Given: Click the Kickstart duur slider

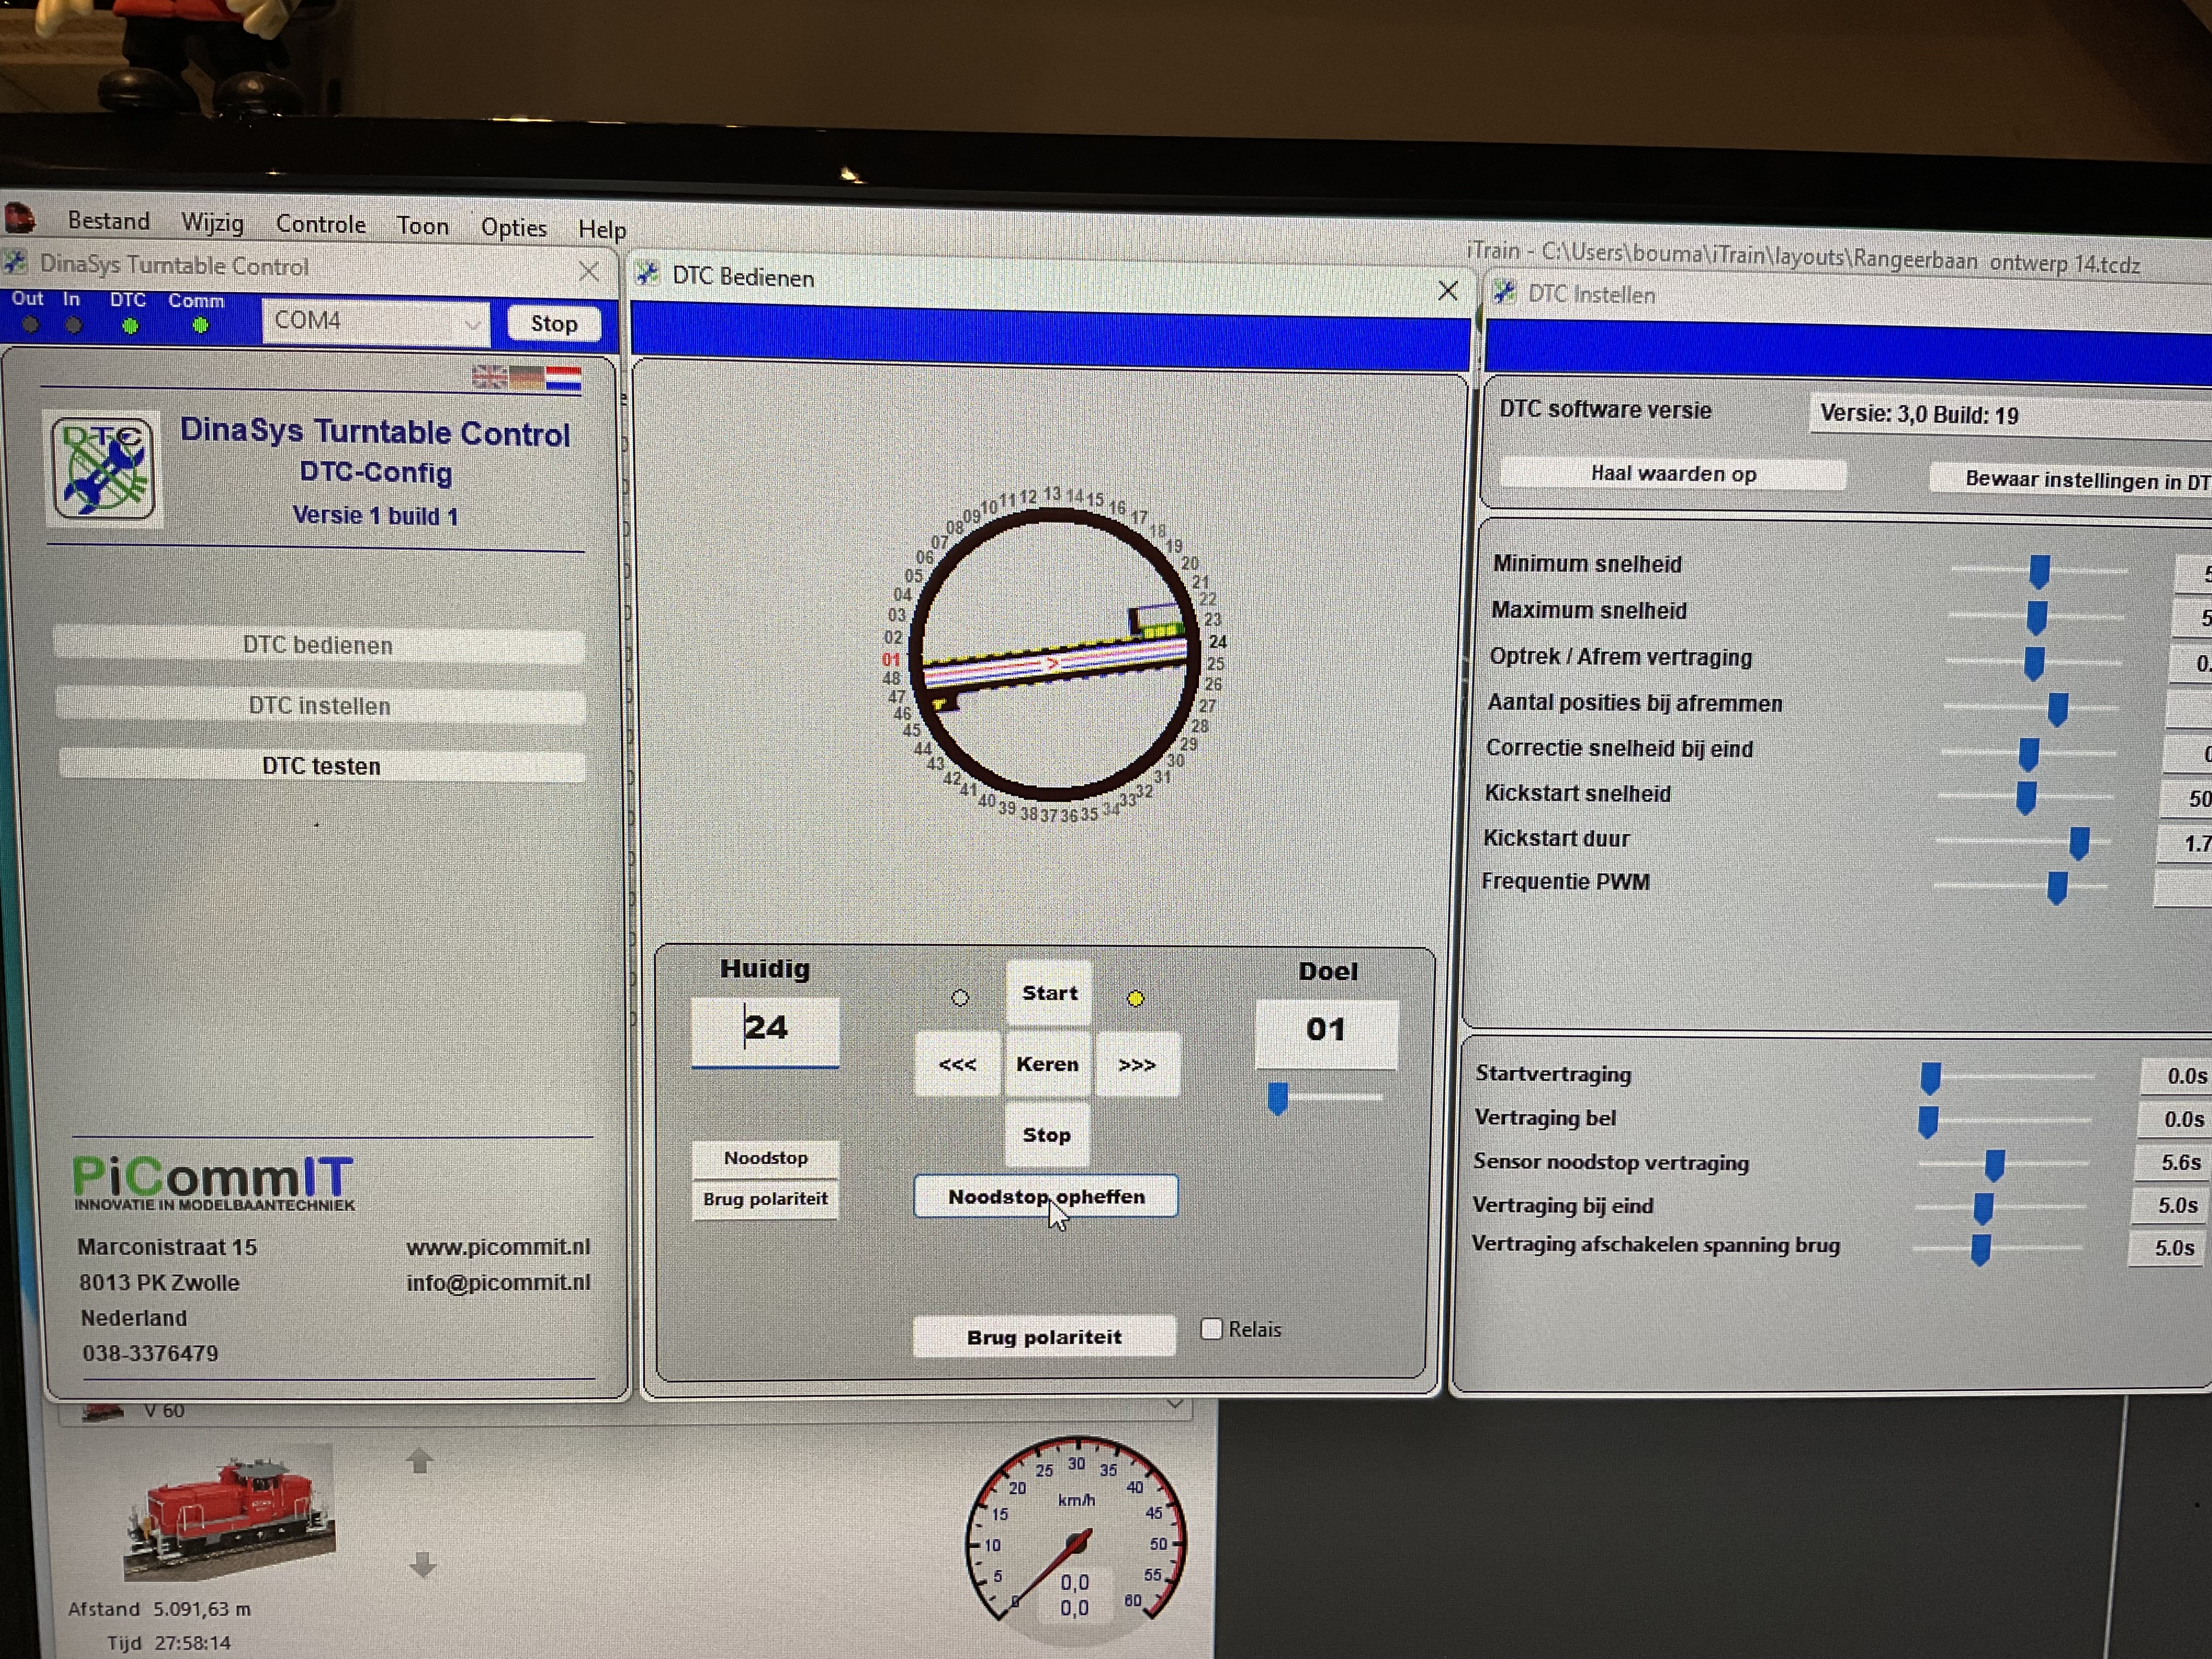Looking at the screenshot, I should pyautogui.click(x=2023, y=843).
